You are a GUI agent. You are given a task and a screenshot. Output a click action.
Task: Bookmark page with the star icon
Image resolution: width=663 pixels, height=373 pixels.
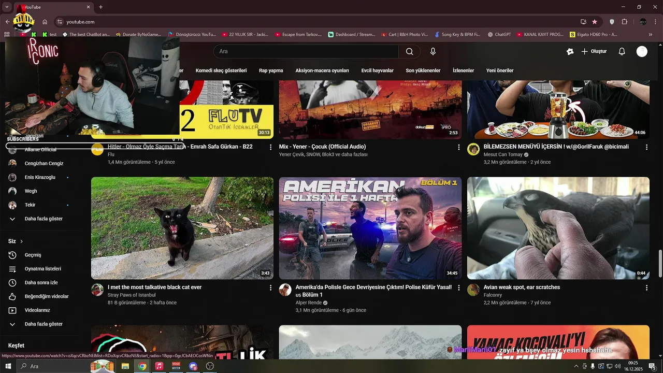click(595, 22)
